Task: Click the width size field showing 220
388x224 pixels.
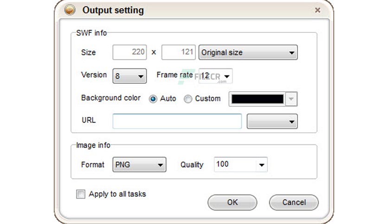Action: 129,52
